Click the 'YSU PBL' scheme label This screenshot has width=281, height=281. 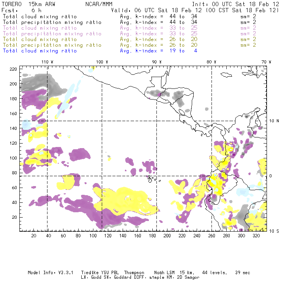point(110,273)
